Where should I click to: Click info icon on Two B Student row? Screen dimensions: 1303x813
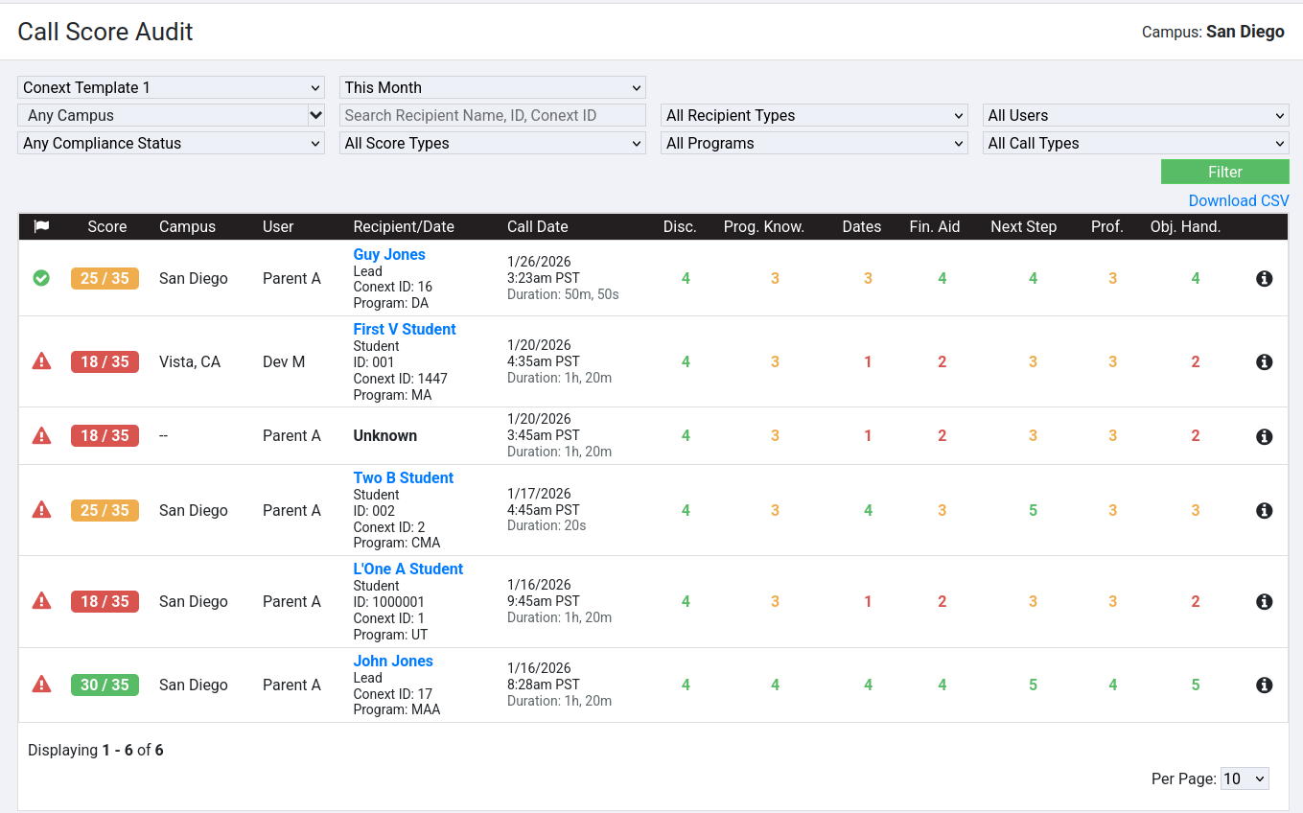(1264, 511)
